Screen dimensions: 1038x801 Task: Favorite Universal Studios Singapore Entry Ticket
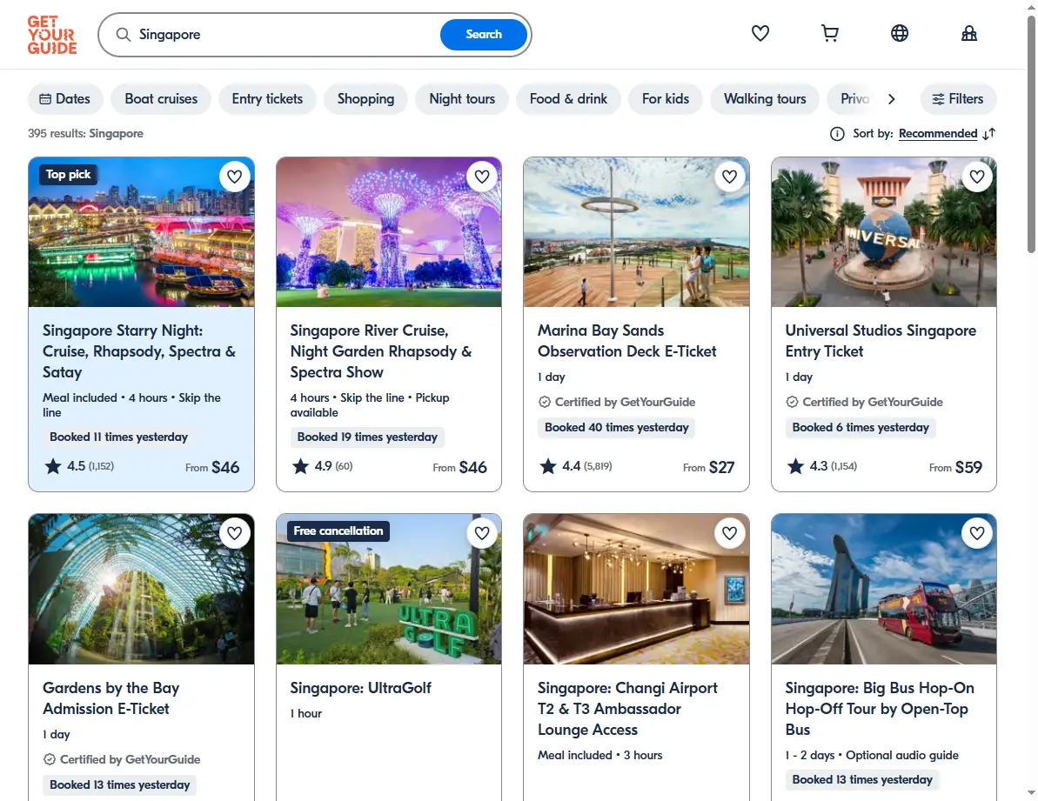pos(977,177)
